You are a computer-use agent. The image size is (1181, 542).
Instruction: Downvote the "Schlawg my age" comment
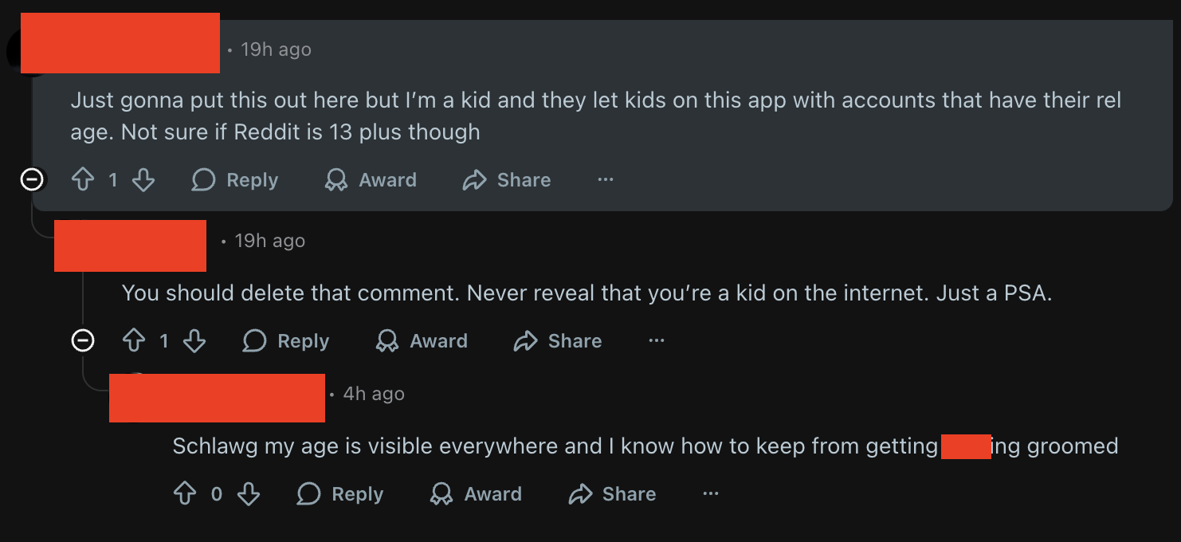pyautogui.click(x=249, y=494)
